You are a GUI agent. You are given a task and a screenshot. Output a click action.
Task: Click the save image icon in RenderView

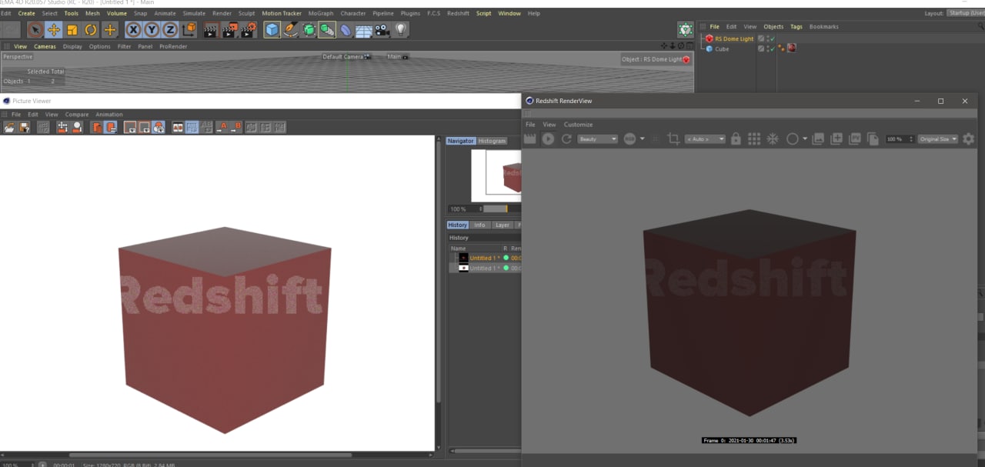pos(818,139)
